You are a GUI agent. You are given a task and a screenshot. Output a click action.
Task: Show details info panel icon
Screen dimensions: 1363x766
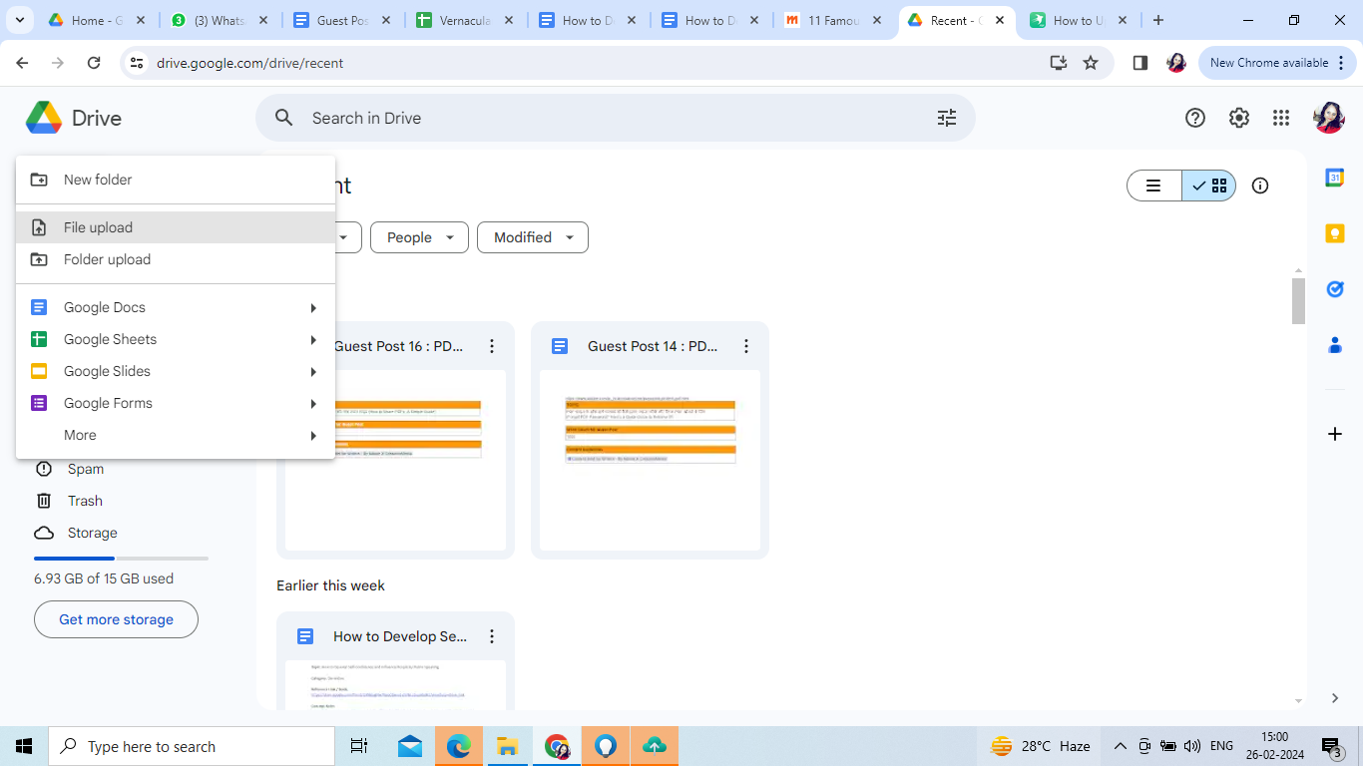pyautogui.click(x=1260, y=186)
